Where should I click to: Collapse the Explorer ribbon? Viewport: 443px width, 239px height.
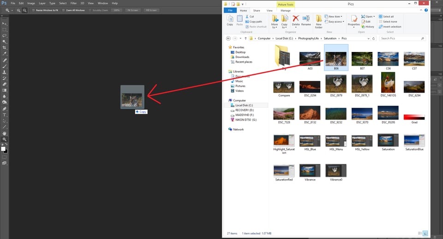click(421, 10)
